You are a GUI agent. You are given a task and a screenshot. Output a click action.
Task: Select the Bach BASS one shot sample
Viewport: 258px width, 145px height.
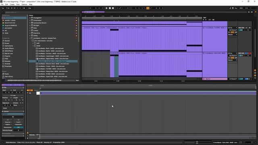point(51,48)
